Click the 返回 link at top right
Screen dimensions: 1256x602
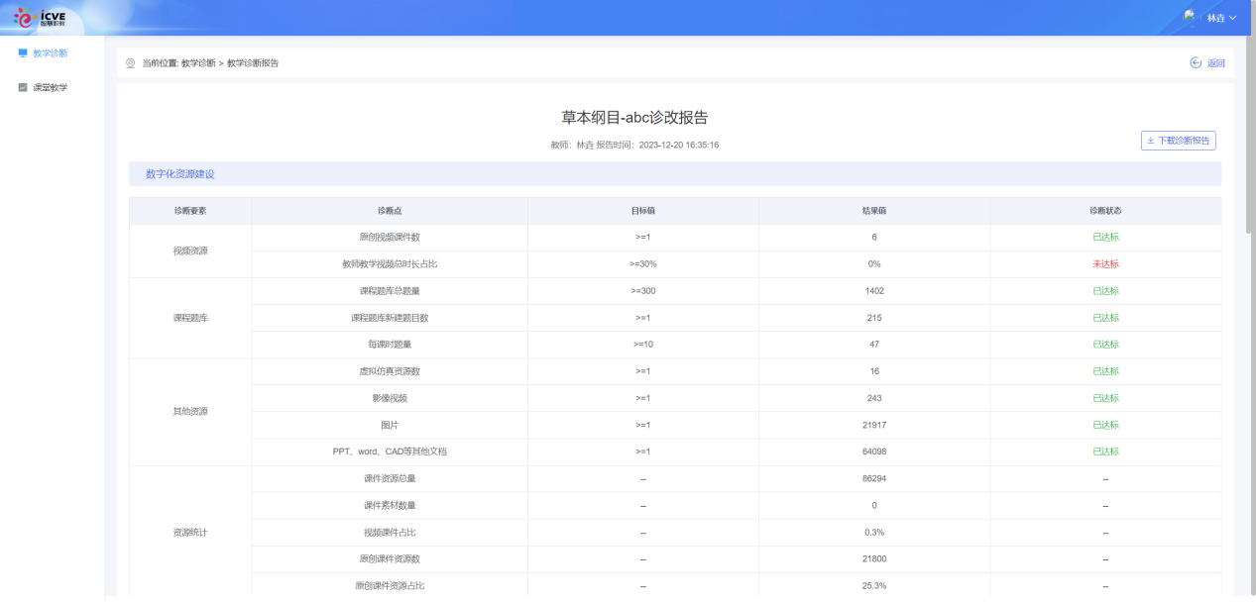tap(1215, 61)
